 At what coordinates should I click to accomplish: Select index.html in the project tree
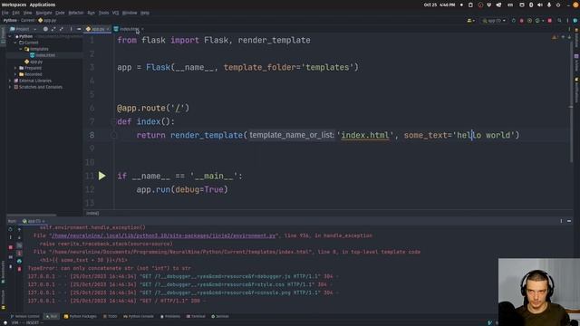[x=43, y=55]
